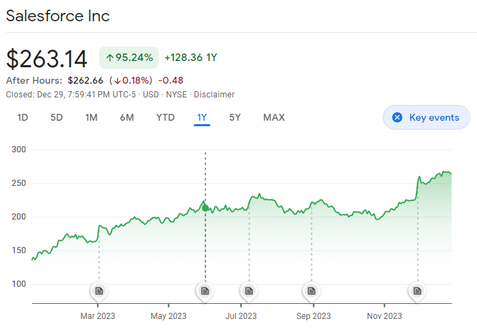Click the 150 y-axis label

tap(19, 250)
